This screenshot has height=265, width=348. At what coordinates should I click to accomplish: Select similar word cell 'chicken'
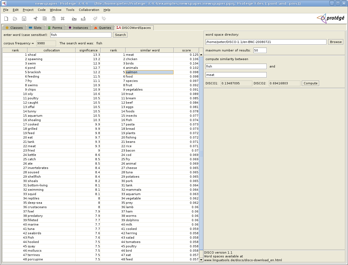[150, 59]
